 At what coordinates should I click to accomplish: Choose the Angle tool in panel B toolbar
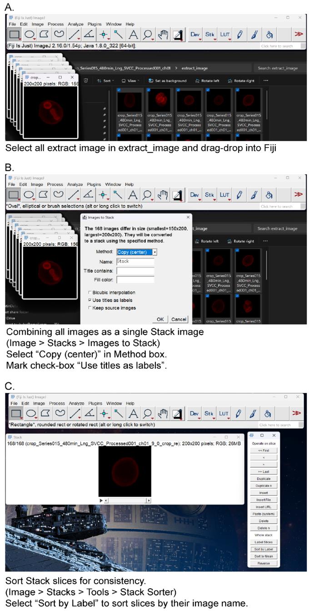[x=88, y=195]
